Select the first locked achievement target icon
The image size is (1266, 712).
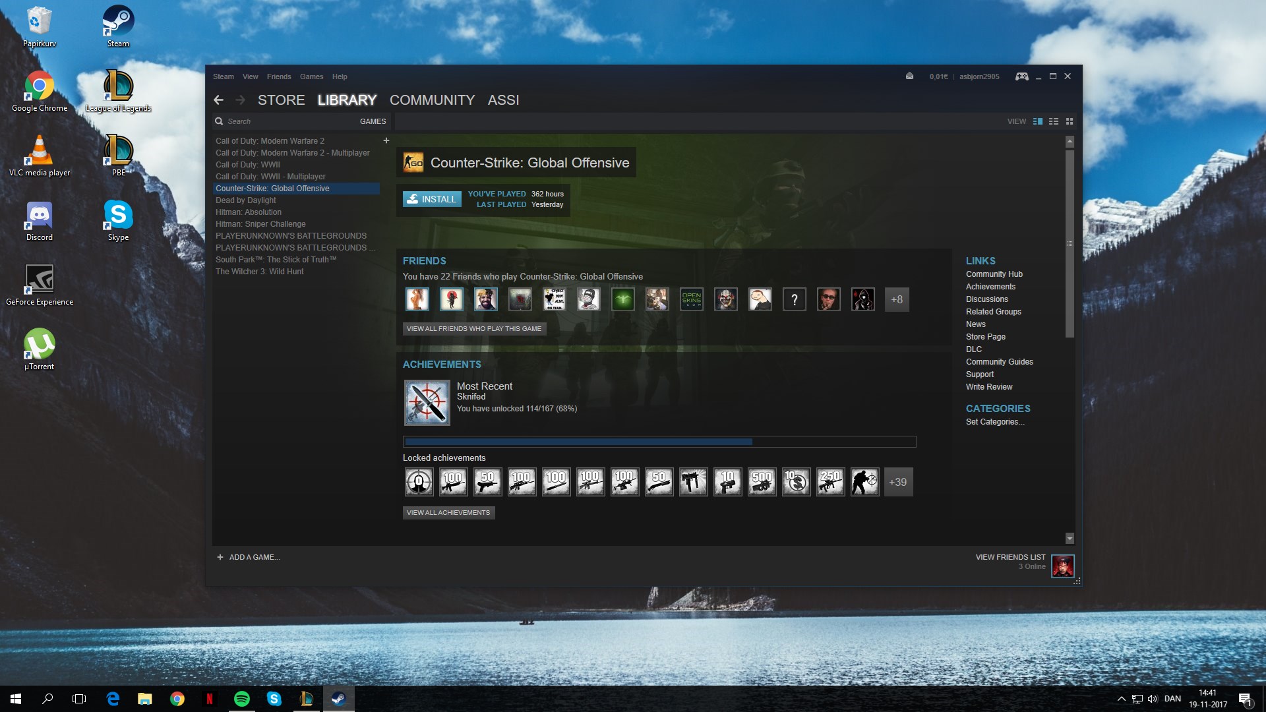[x=419, y=482]
